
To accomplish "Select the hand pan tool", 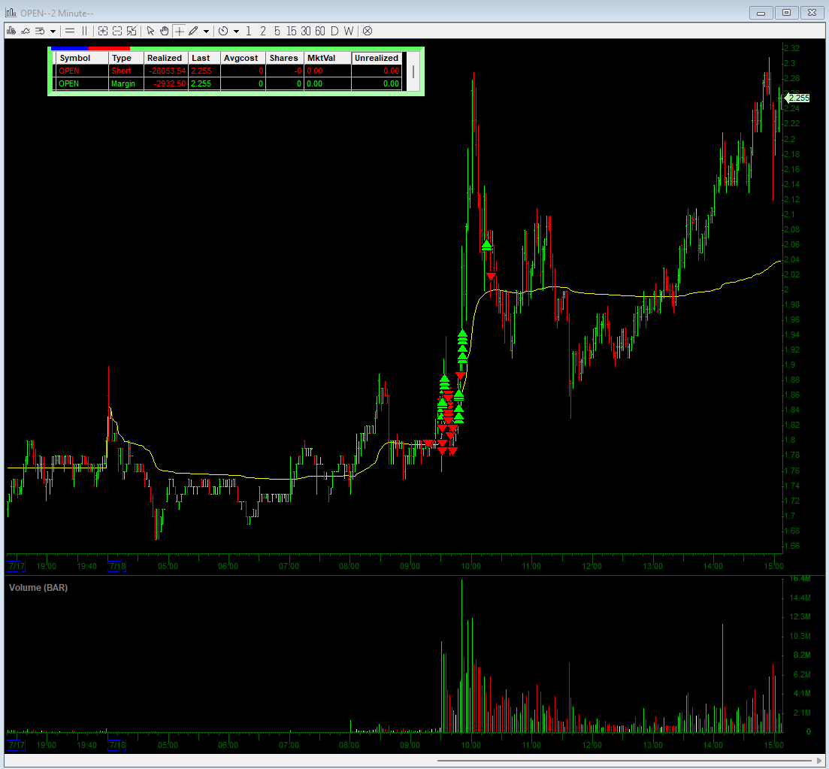I will point(165,32).
